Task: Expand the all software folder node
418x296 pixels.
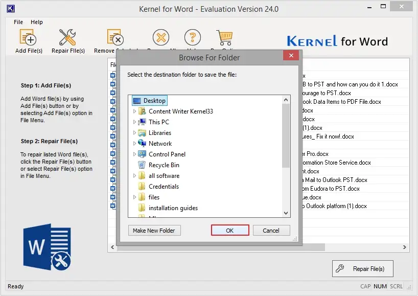Action: [x=134, y=175]
